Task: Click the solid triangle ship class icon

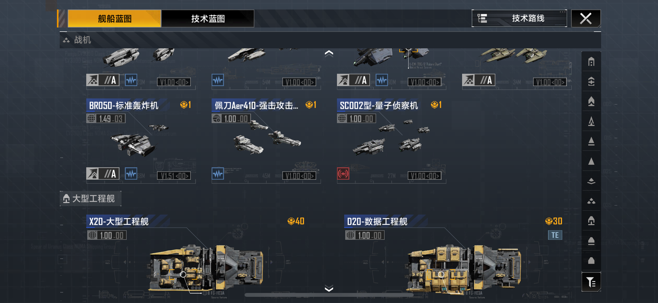Action: point(591,161)
